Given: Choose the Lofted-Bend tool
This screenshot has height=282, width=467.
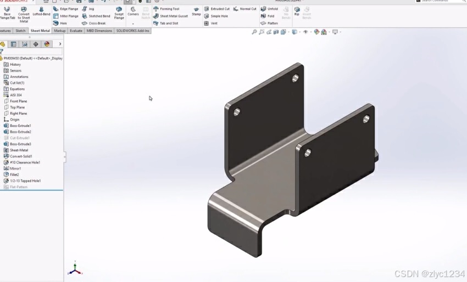Looking at the screenshot, I should pyautogui.click(x=41, y=12).
